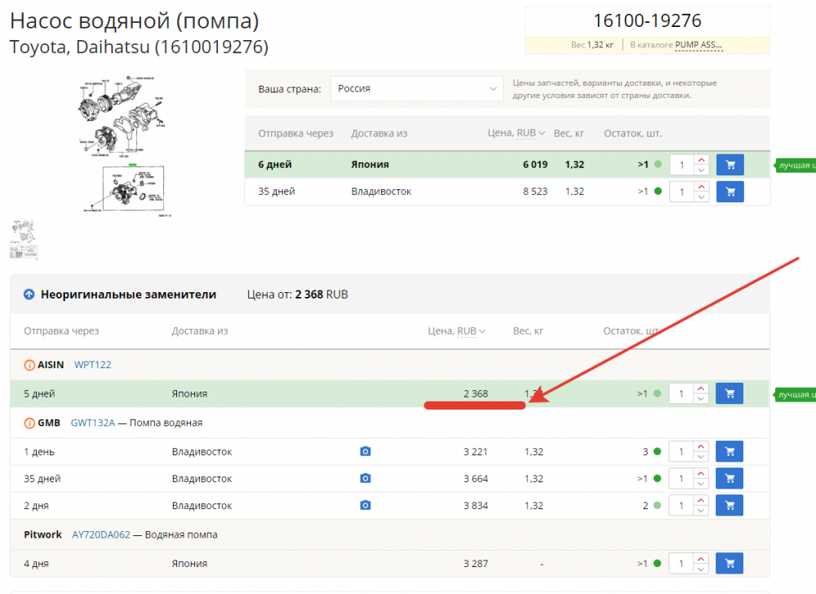Click the info icon beside GMB brand

tap(29, 423)
